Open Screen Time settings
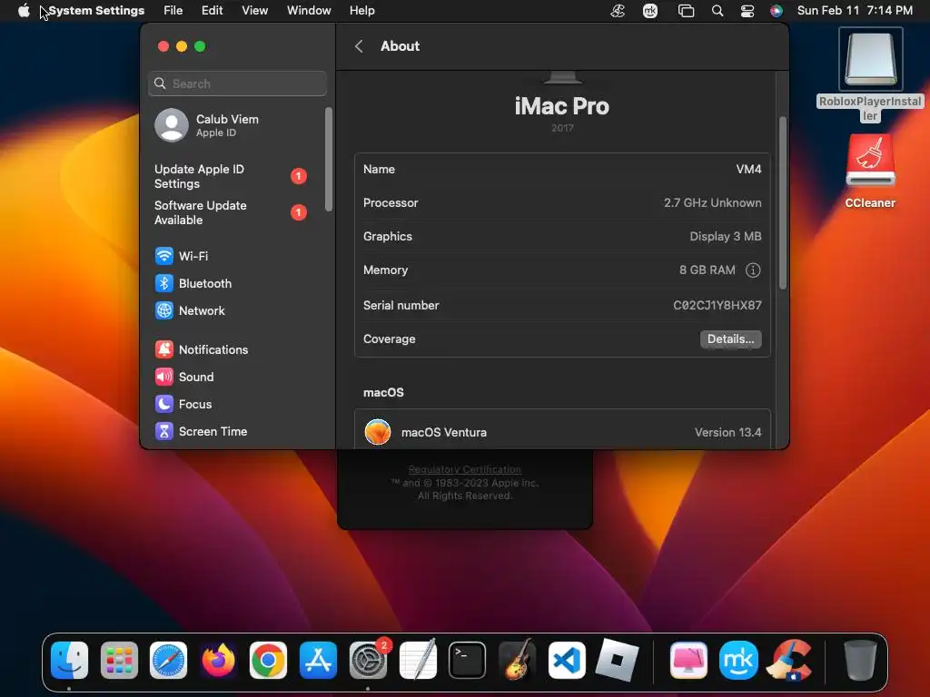Image resolution: width=930 pixels, height=697 pixels. 201,431
